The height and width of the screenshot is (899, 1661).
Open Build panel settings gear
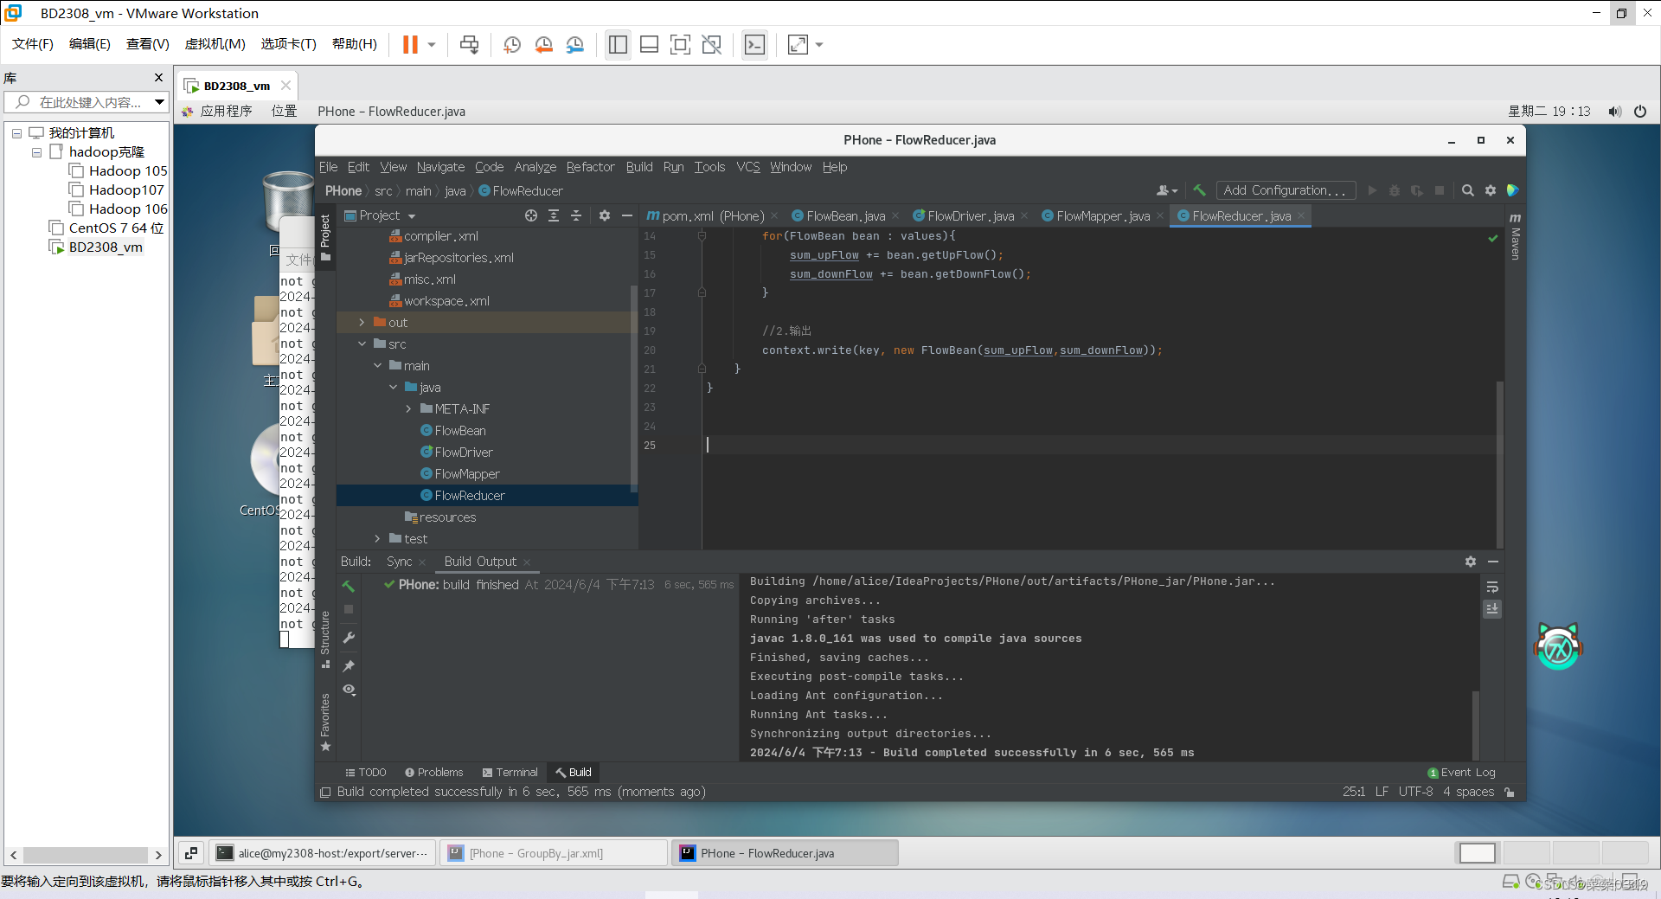(x=1471, y=562)
